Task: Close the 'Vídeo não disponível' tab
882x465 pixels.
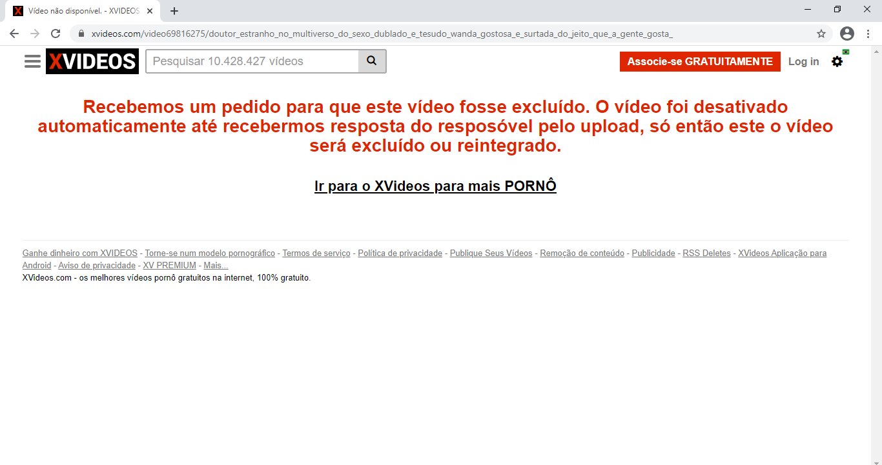Action: click(x=150, y=11)
